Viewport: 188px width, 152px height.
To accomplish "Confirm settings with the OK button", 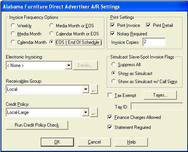I will pyautogui.click(x=57, y=142).
